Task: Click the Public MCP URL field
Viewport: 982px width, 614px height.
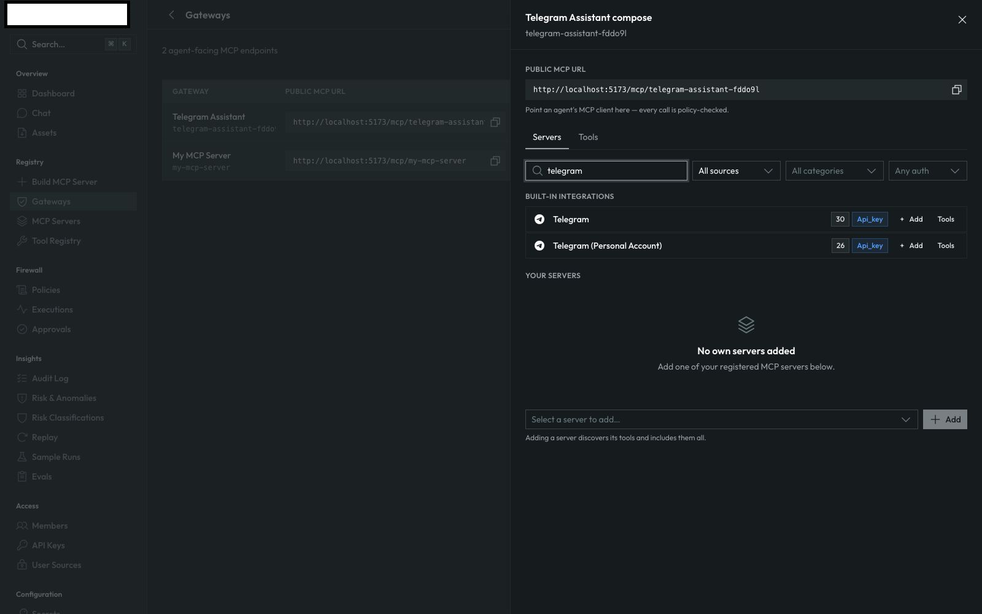Action: tap(746, 90)
